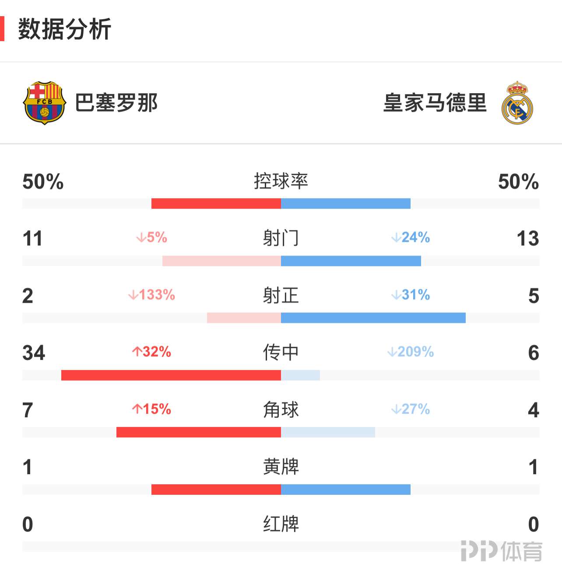Click the blue down arrow 27% corners indicator

411,409
